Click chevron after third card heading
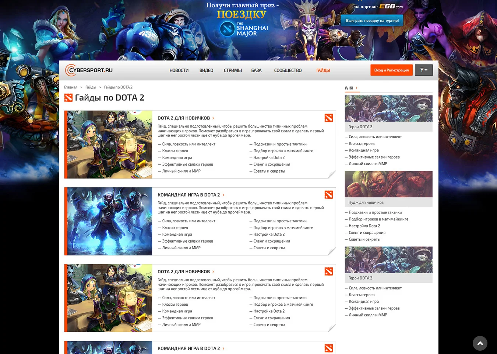Image resolution: width=497 pixels, height=354 pixels. (x=213, y=272)
